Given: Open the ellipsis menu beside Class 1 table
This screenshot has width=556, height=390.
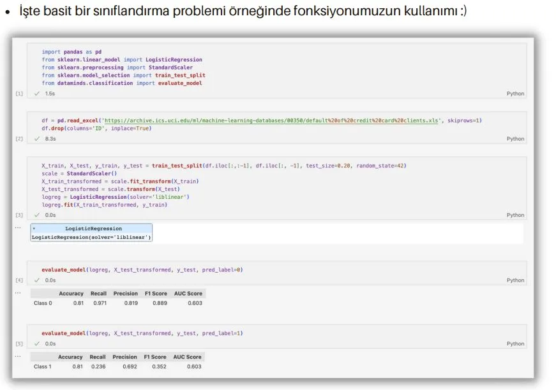Looking at the screenshot, I should [18, 356].
